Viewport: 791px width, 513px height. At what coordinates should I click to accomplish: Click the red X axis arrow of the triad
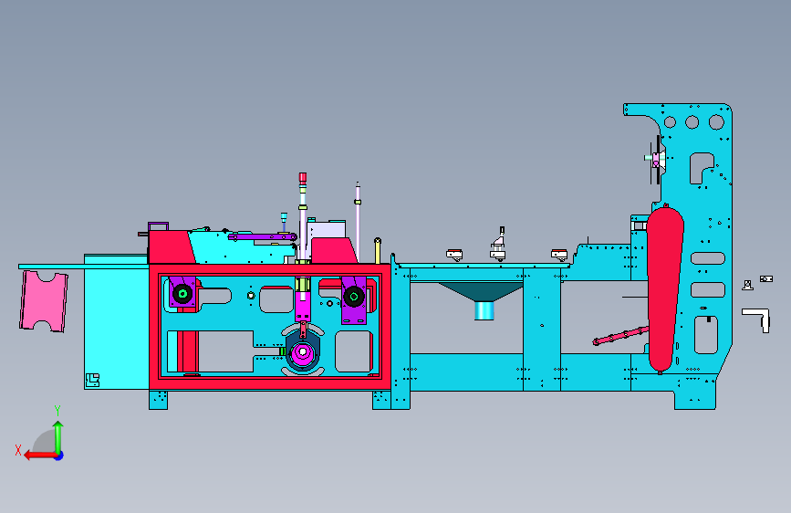[39, 455]
